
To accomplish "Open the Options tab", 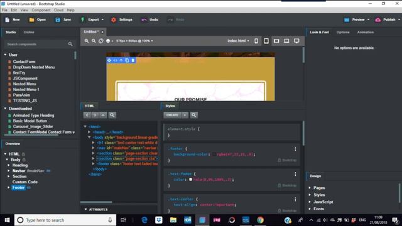I will (x=343, y=32).
